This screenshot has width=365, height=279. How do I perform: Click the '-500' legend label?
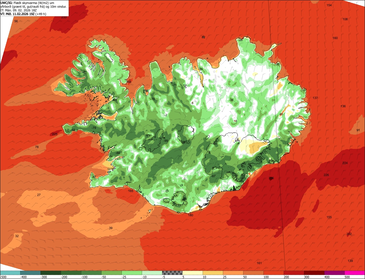point(3,277)
